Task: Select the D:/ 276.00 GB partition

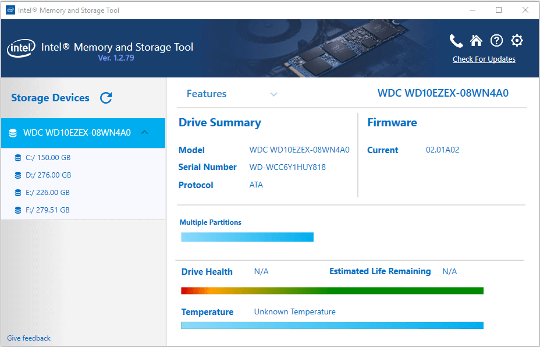Action: [48, 175]
